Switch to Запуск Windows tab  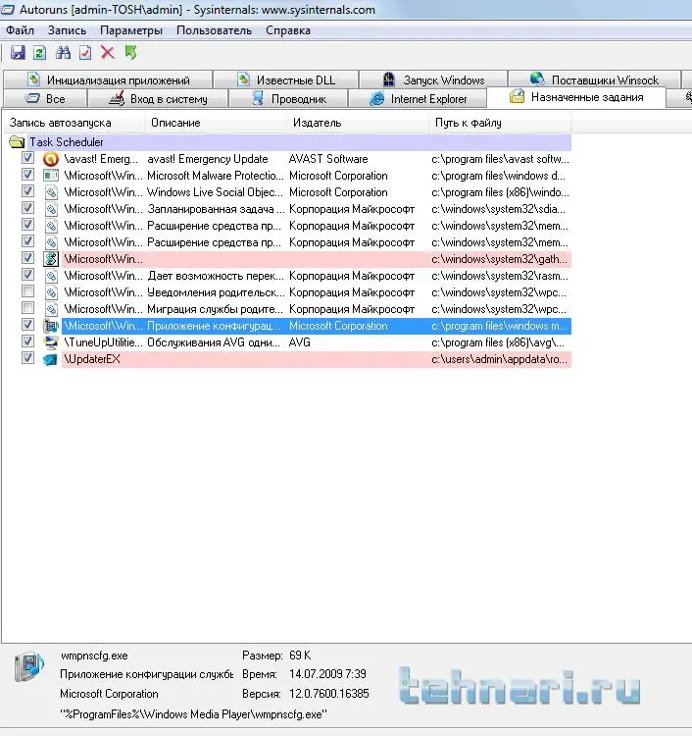[x=433, y=79]
